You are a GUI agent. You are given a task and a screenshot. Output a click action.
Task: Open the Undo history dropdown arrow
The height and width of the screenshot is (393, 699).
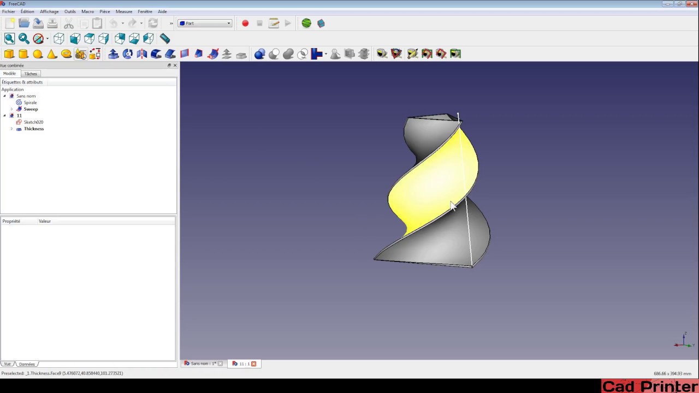[122, 23]
